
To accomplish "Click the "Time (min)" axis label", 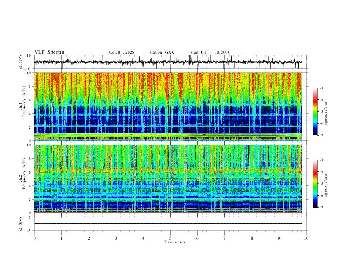I will pos(174,242).
